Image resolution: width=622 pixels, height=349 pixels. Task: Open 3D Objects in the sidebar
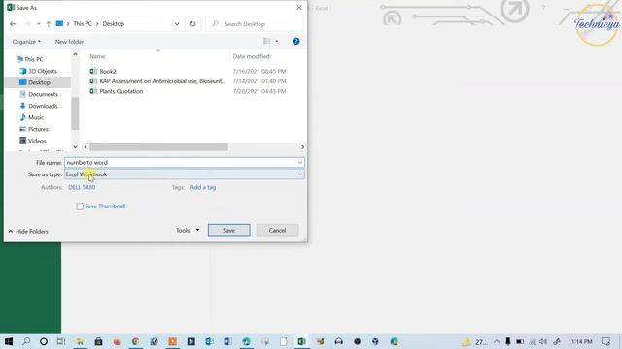coord(39,71)
